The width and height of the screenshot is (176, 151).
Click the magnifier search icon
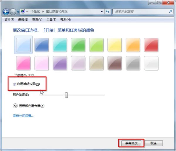pos(170,11)
